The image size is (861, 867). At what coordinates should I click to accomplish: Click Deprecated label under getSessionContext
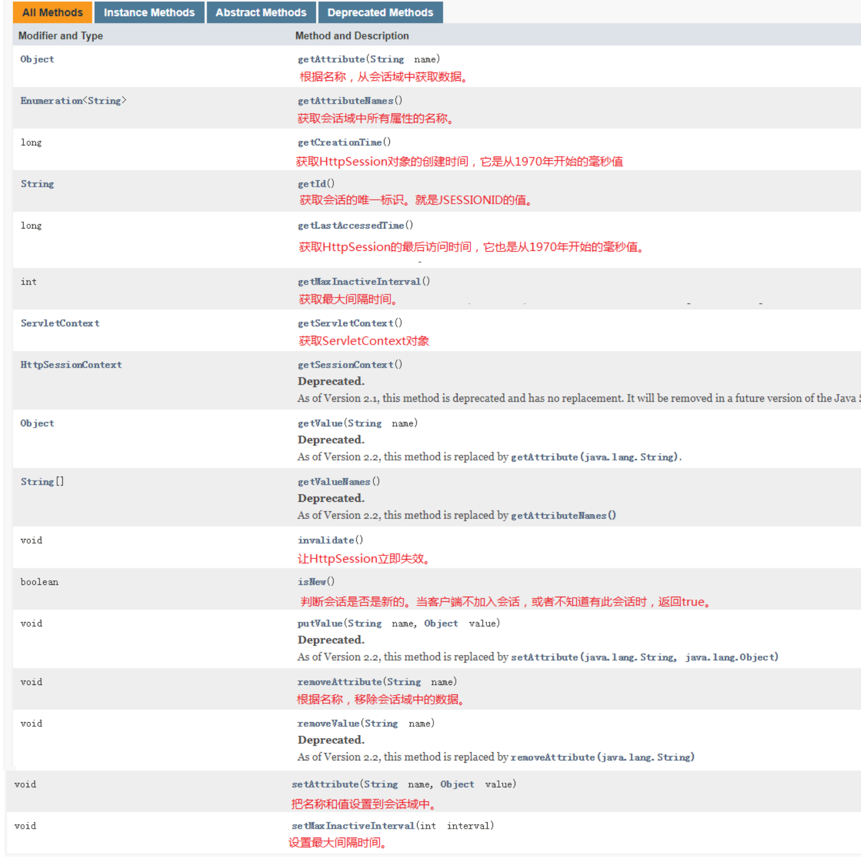(331, 381)
